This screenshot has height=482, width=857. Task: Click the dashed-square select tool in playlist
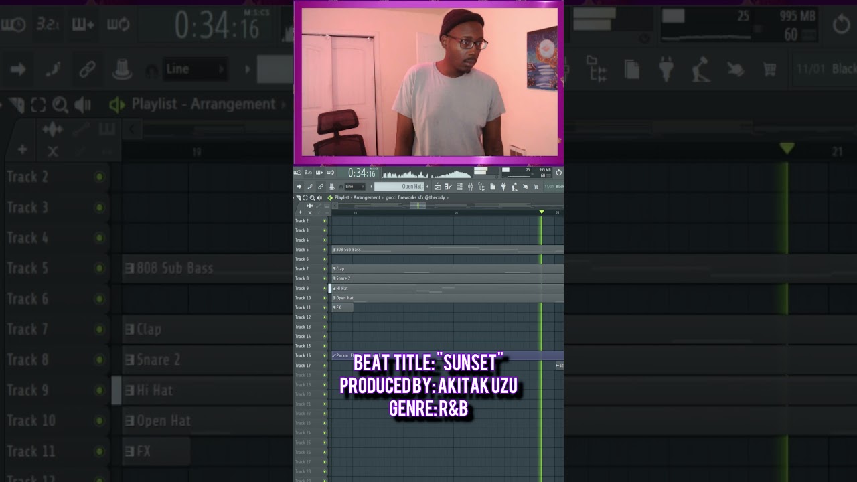click(x=305, y=198)
